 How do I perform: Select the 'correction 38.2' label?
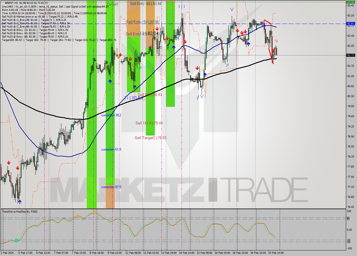coord(111,115)
